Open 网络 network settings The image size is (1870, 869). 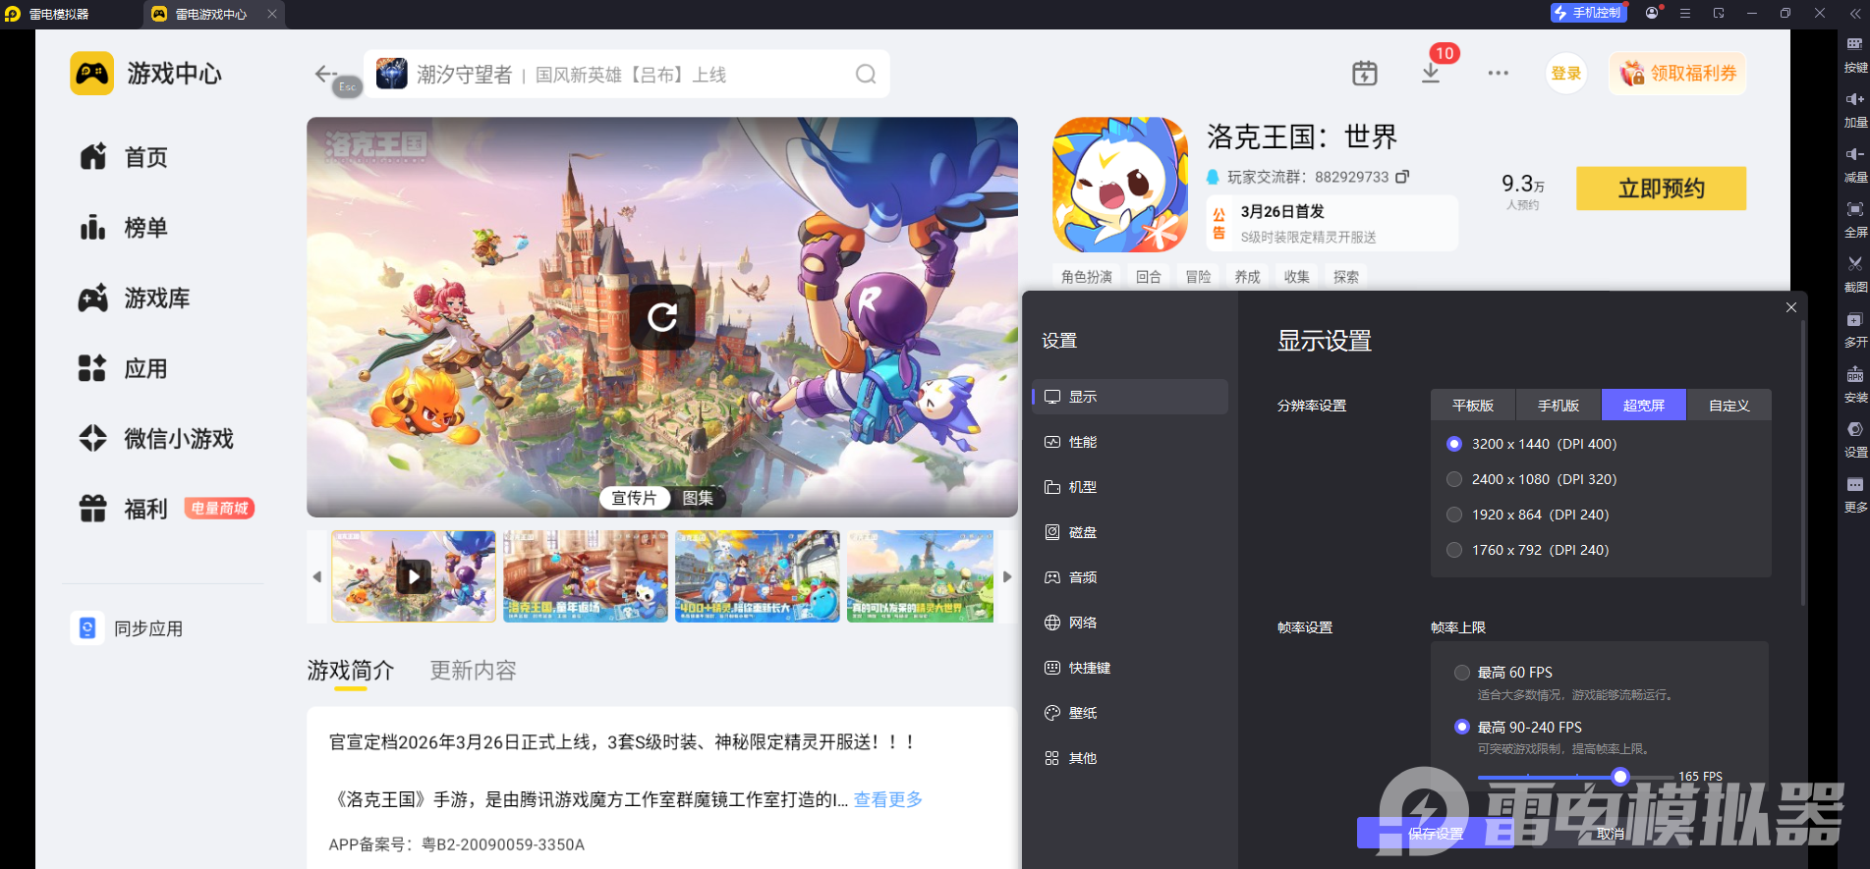pyautogui.click(x=1130, y=623)
